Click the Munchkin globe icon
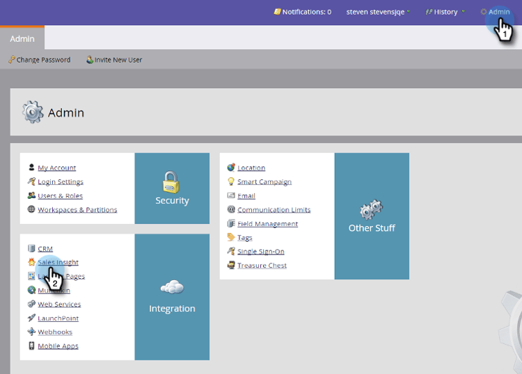Viewport: 522px width, 374px height. (31, 290)
